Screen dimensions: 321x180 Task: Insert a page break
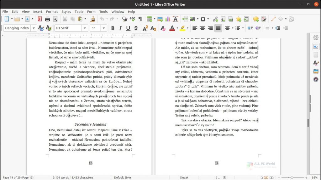[185, 19]
